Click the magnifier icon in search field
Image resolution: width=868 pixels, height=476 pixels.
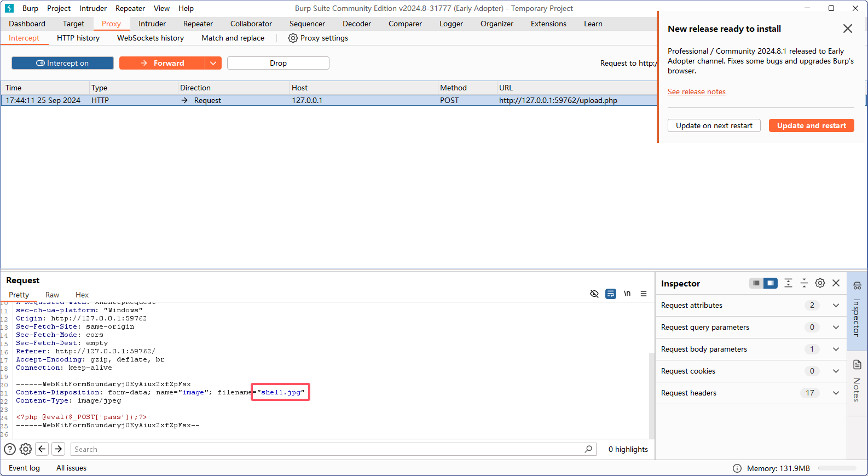[588, 449]
